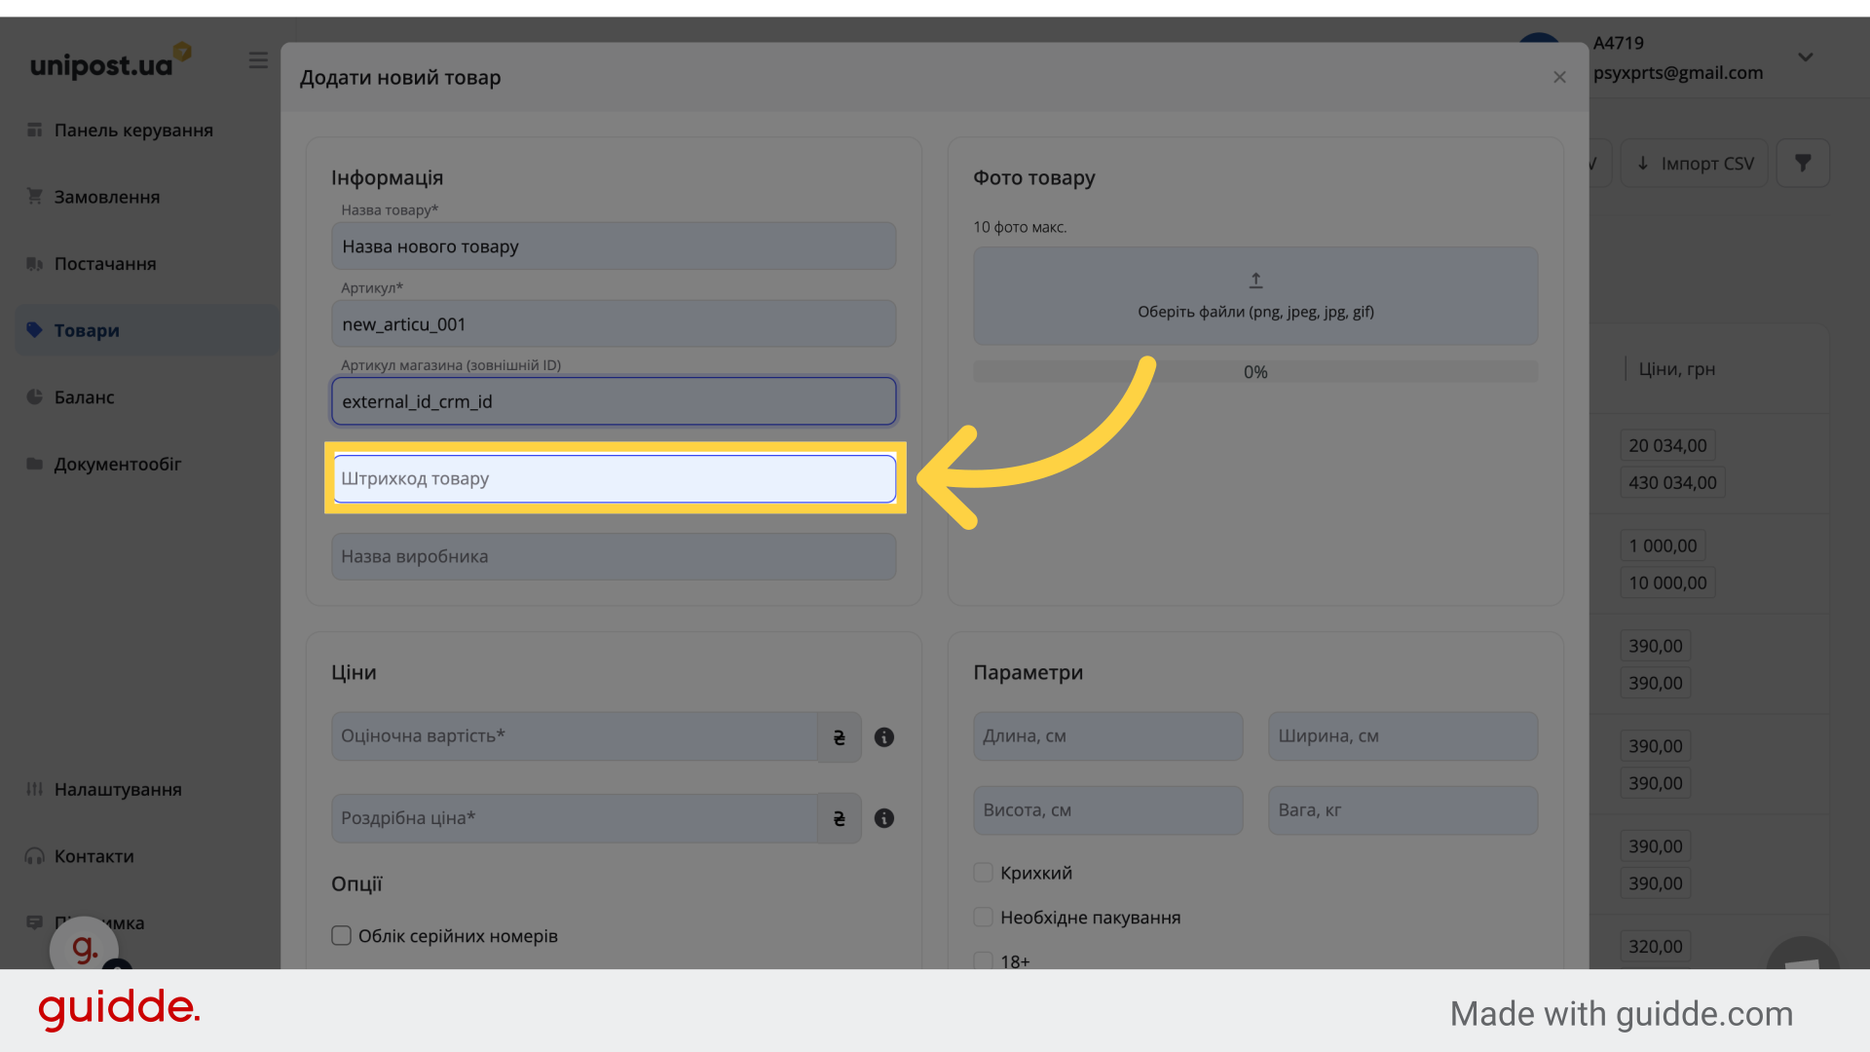Click the Постачання truck icon
Viewport: 1870px width, 1052px height.
[35, 264]
